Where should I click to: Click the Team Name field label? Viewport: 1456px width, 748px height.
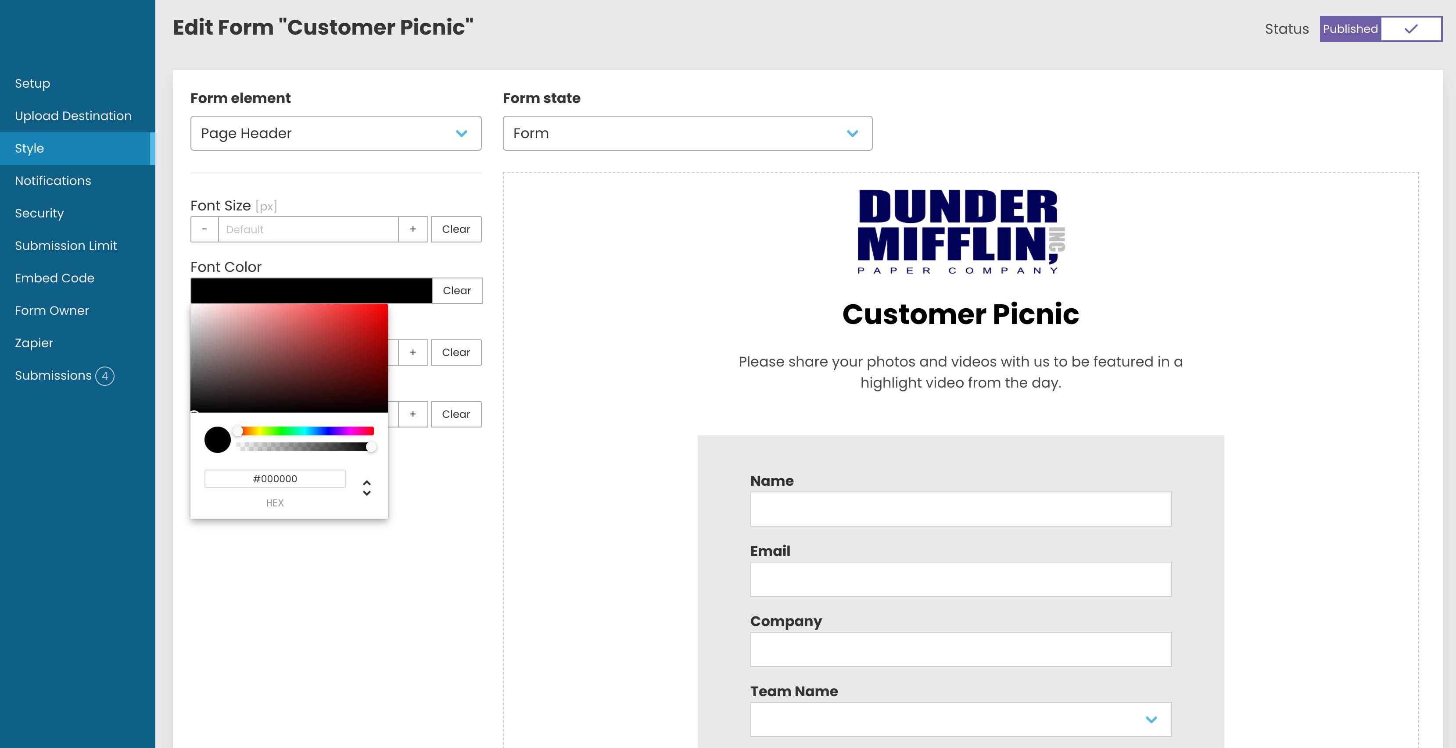[793, 691]
